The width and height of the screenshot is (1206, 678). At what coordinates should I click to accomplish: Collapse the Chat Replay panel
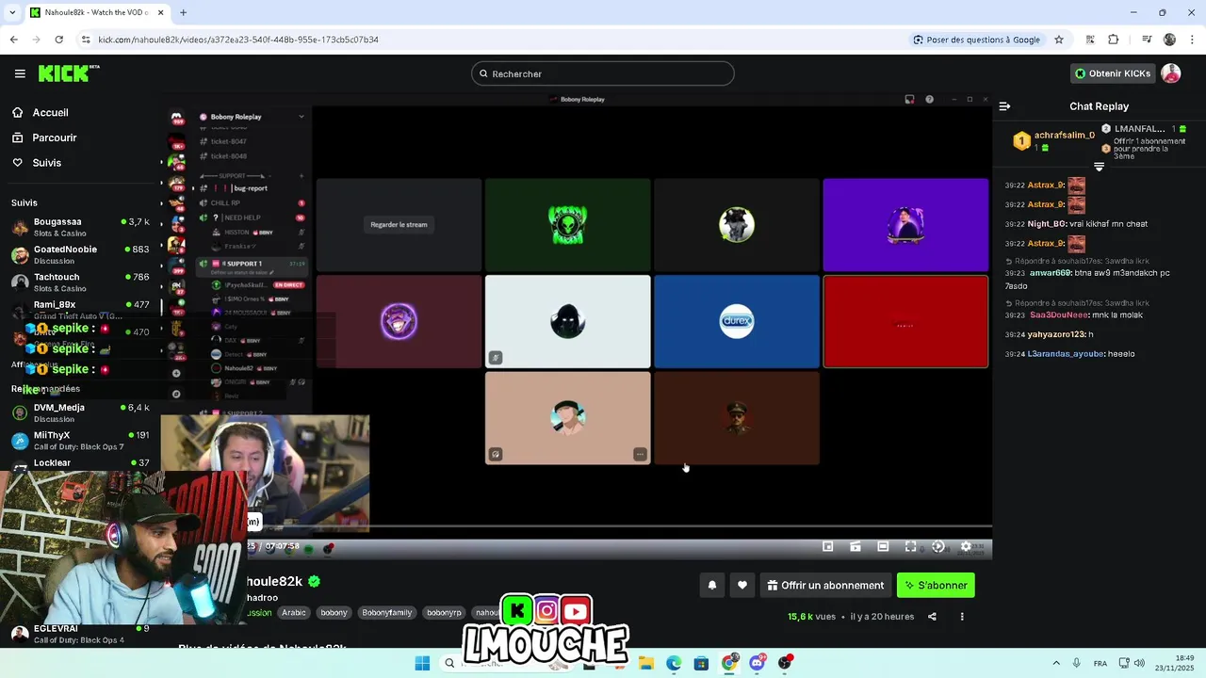coord(1004,106)
